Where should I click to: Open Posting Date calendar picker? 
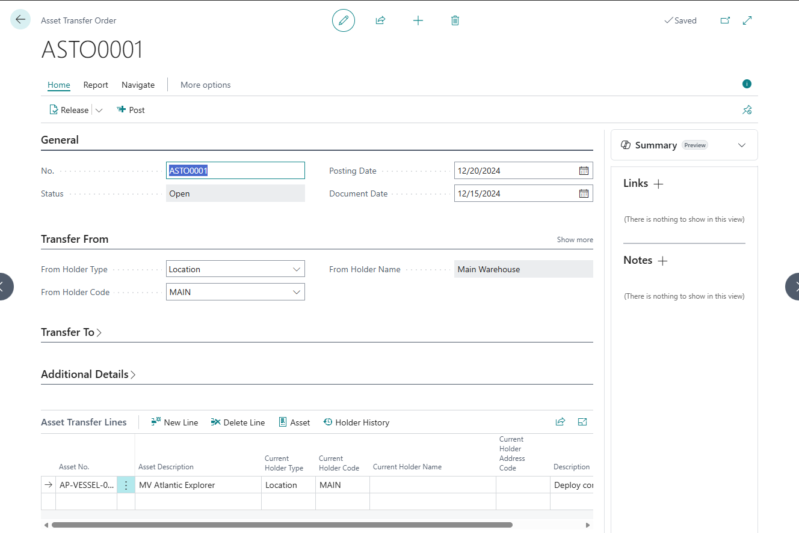[x=583, y=171]
